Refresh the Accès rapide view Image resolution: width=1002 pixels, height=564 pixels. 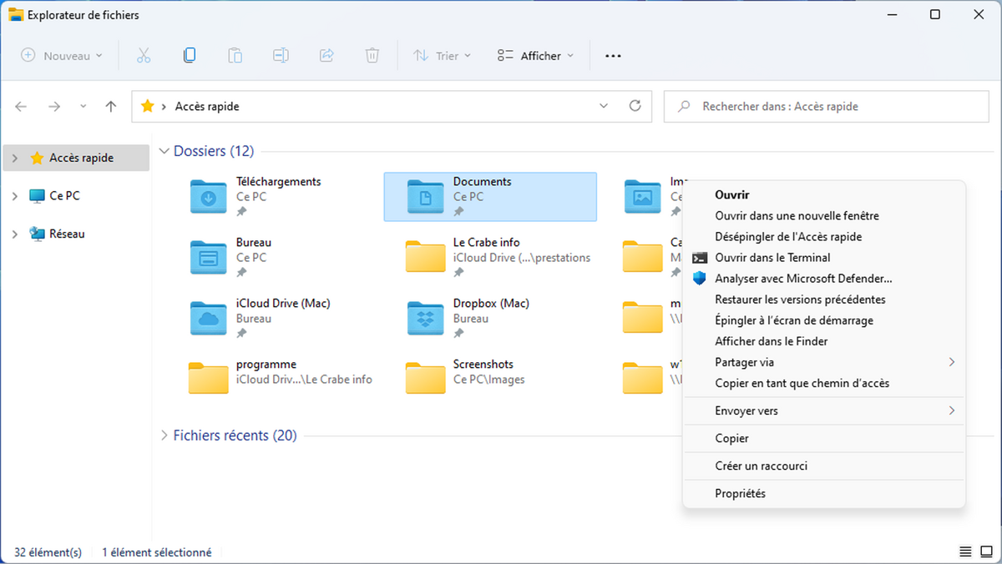[635, 106]
